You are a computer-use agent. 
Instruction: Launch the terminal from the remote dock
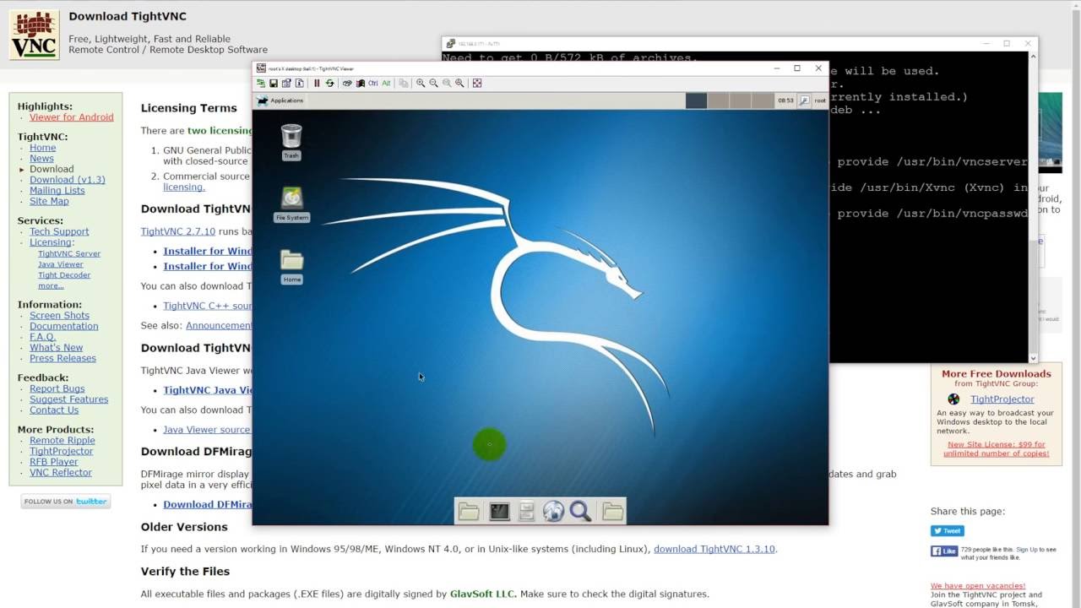tap(499, 511)
